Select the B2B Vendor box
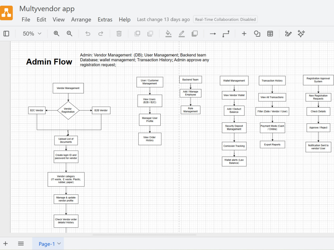The width and height of the screenshot is (334, 250). (x=101, y=110)
